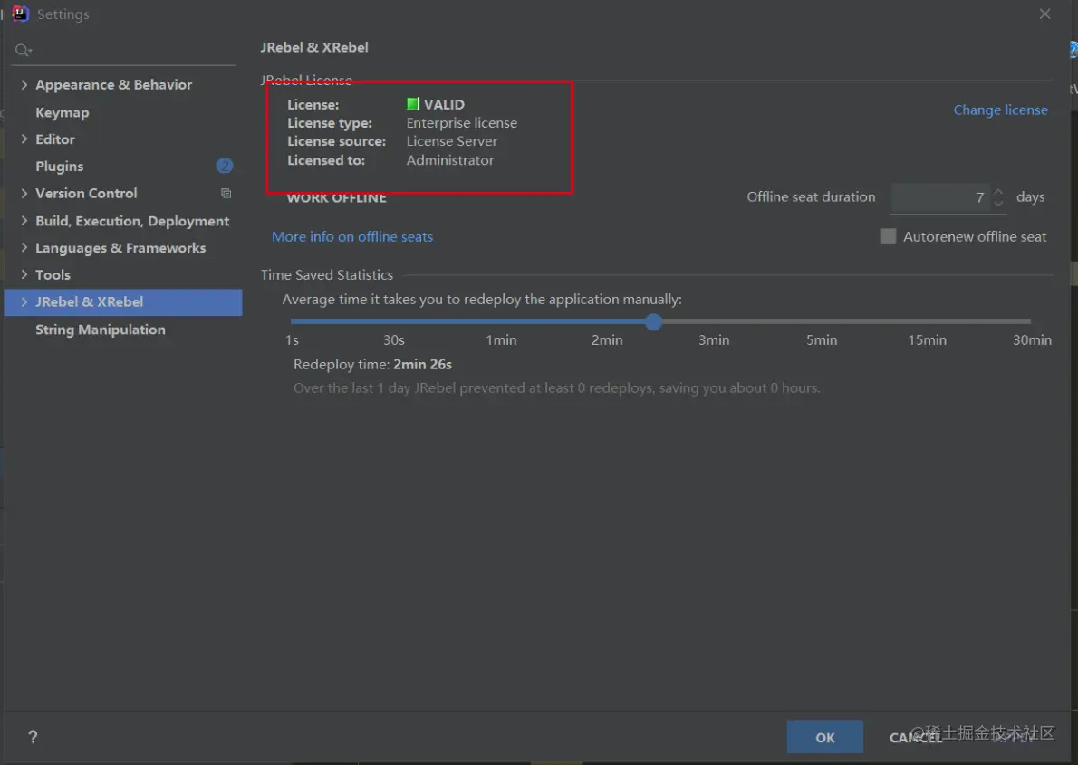Click the 1min slider label
Viewport: 1078px width, 765px height.
tap(501, 340)
